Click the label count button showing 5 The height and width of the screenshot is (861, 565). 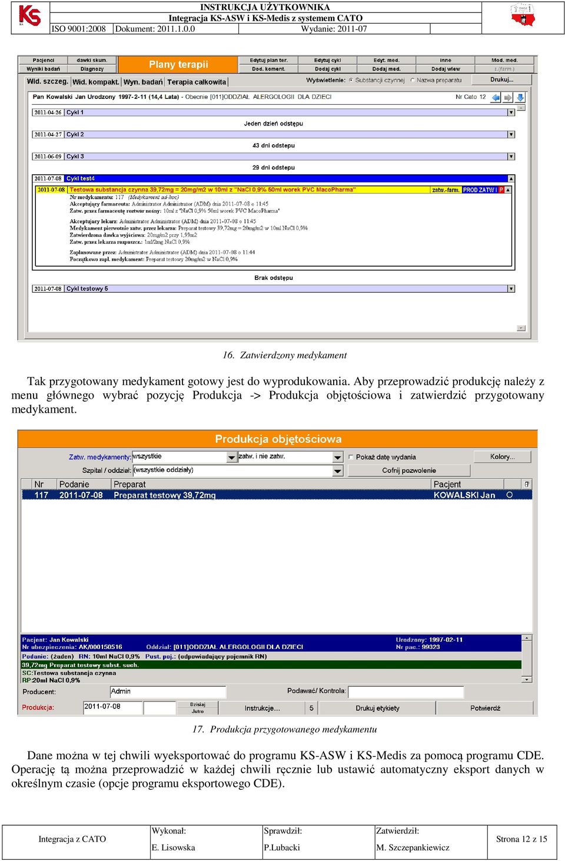(x=311, y=708)
